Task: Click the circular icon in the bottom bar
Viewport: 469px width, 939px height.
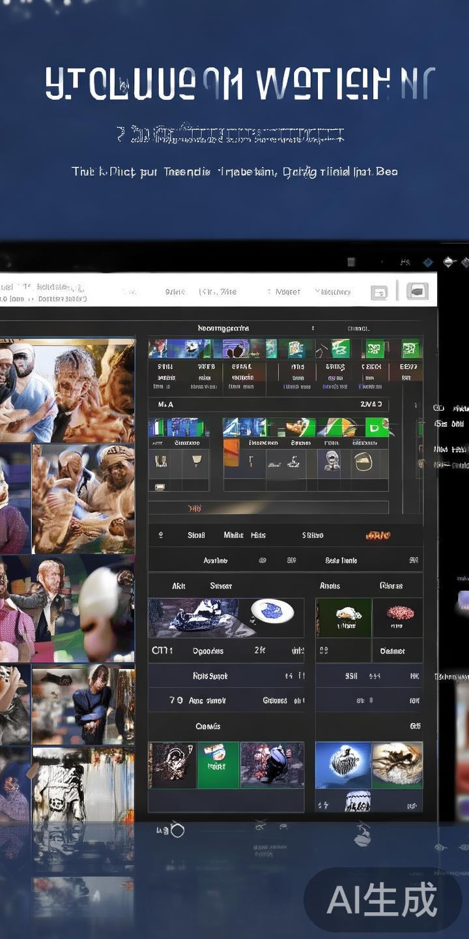Action: point(177,830)
